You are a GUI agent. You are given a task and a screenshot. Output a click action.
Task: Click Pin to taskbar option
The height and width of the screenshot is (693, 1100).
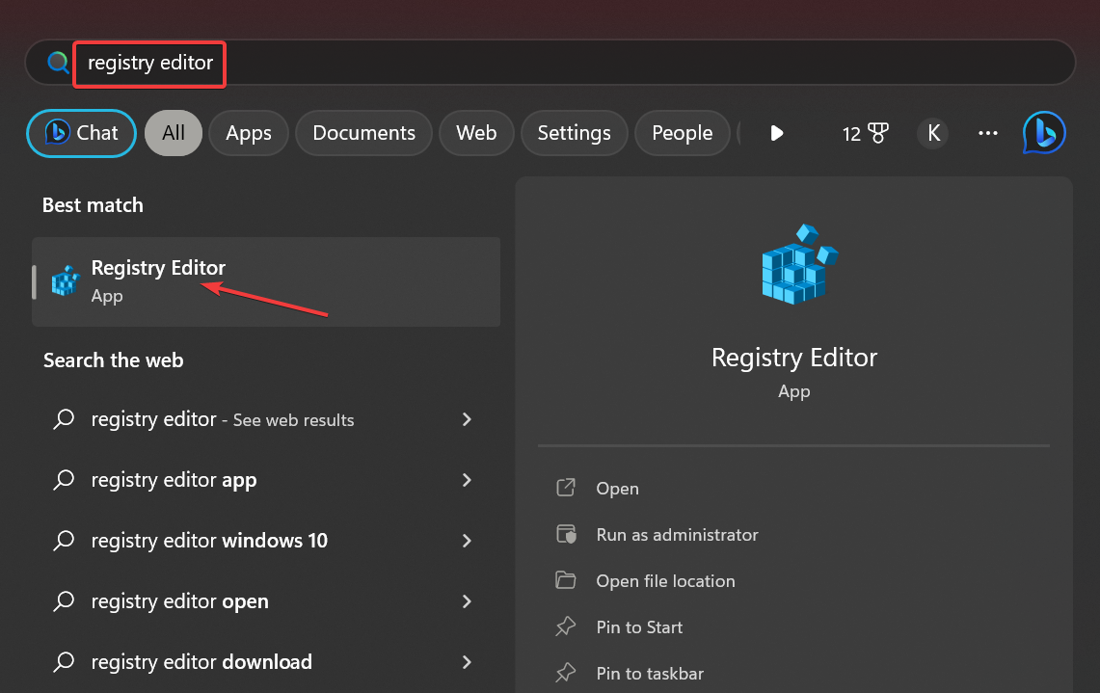[650, 674]
